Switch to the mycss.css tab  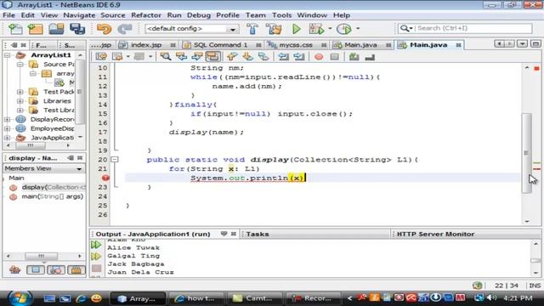coord(296,45)
